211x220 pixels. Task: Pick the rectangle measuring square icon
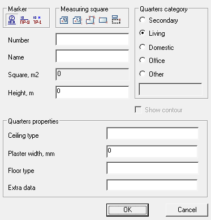point(103,20)
